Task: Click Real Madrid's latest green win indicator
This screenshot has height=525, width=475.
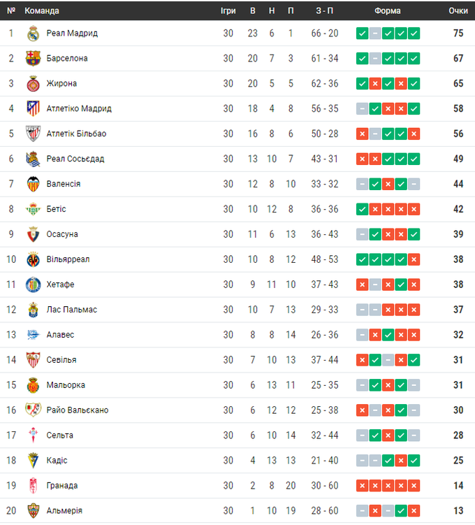Action: coord(414,34)
